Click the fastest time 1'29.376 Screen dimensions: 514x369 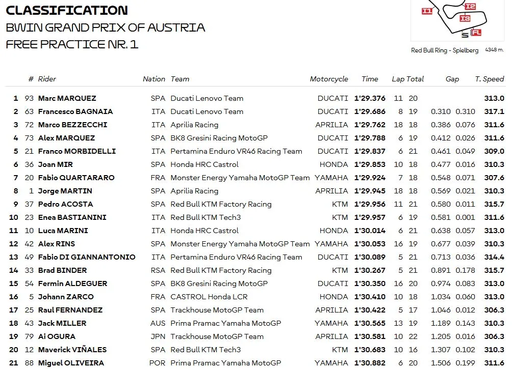click(x=370, y=98)
